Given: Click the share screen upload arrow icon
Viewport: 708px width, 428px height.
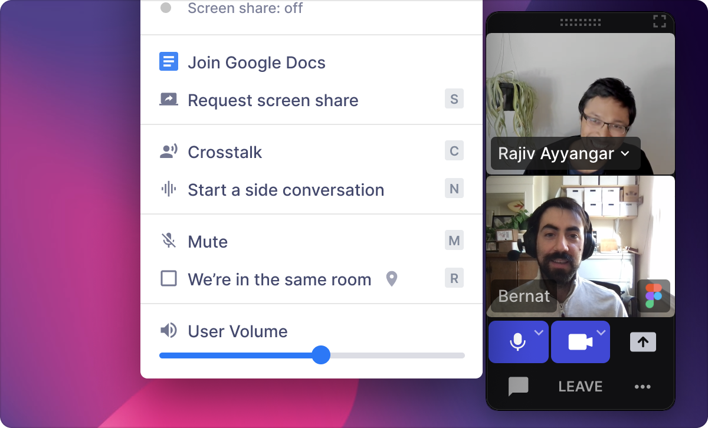Looking at the screenshot, I should [643, 342].
